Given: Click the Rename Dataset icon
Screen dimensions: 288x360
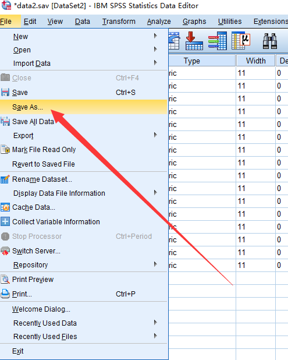Looking at the screenshot, I should [5, 179].
